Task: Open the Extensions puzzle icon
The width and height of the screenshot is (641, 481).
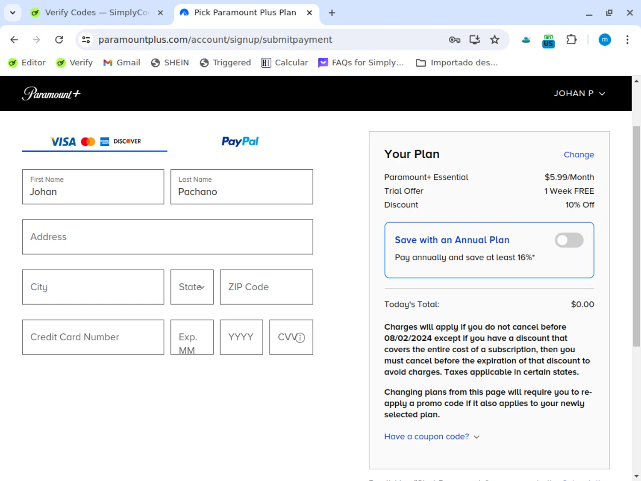Action: [x=571, y=40]
